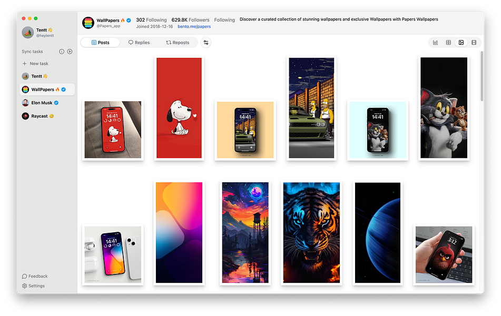
Task: Switch to the Replies tab
Action: coord(139,43)
